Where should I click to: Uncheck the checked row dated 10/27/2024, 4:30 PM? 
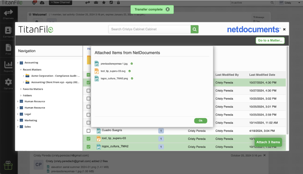(x=88, y=83)
